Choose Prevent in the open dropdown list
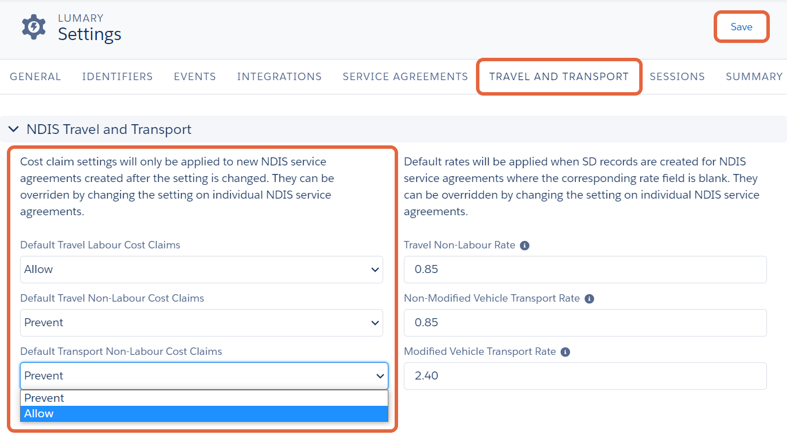 coord(204,398)
